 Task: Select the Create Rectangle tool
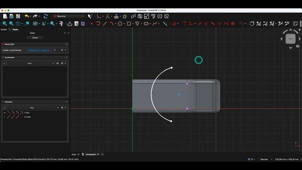(129, 24)
